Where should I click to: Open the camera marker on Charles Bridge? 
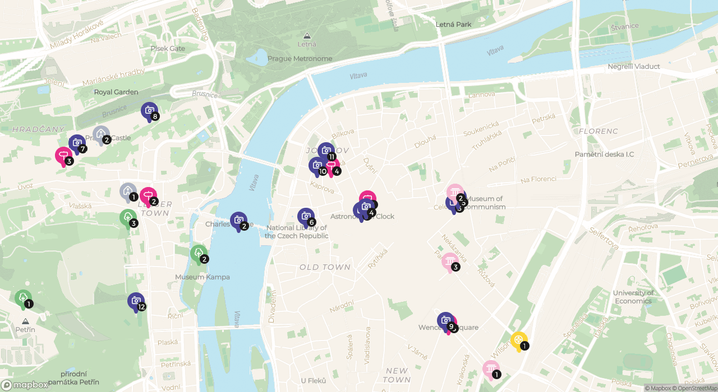(238, 221)
